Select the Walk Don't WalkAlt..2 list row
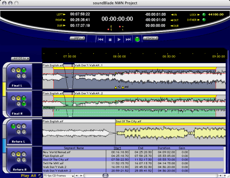 (x=133, y=171)
